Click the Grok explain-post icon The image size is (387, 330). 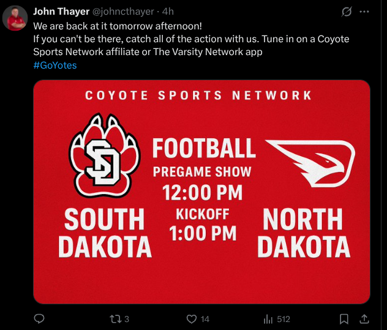tap(347, 12)
